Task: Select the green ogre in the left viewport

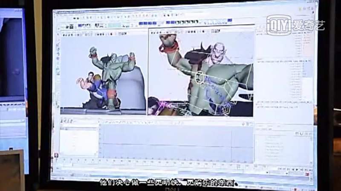Action: 112,73
